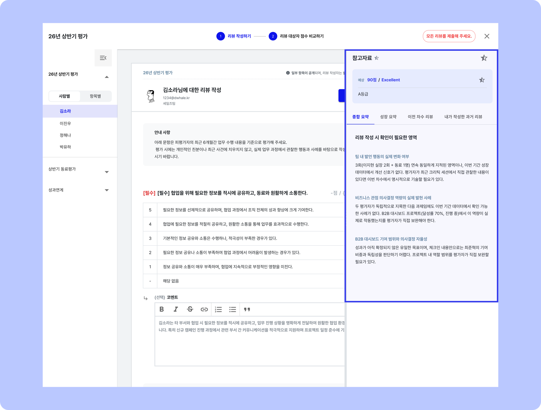Choose score 3 기본적인 정보 공유와 소통

[x=244, y=238]
